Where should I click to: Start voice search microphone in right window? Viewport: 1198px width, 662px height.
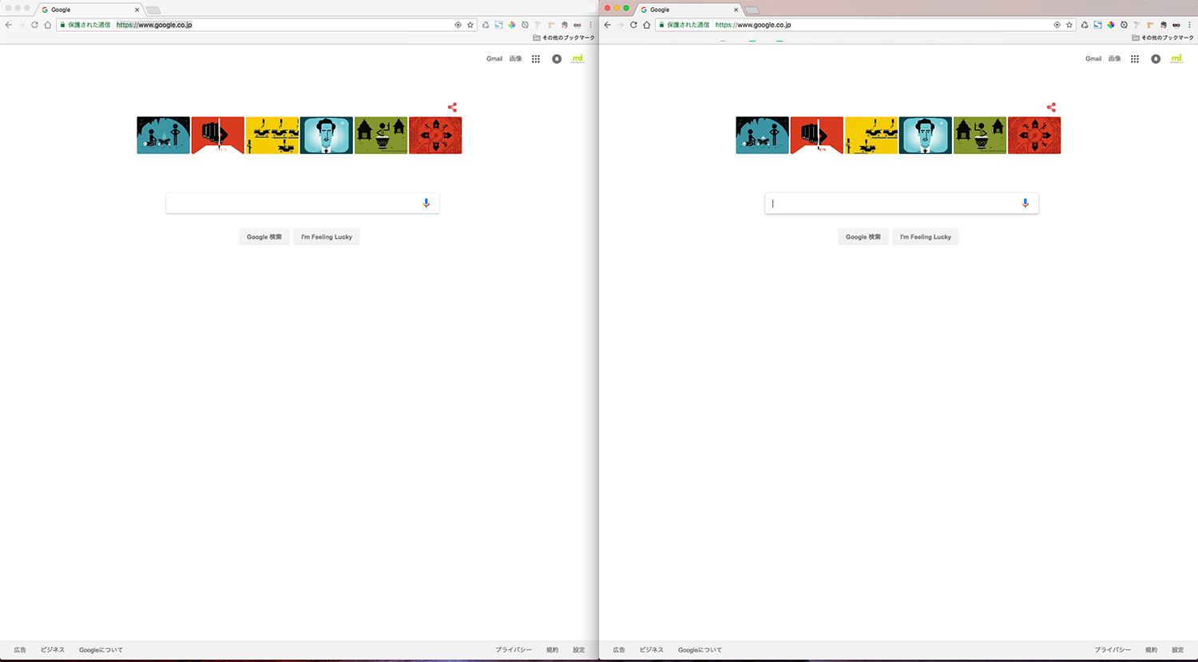[x=1025, y=203]
